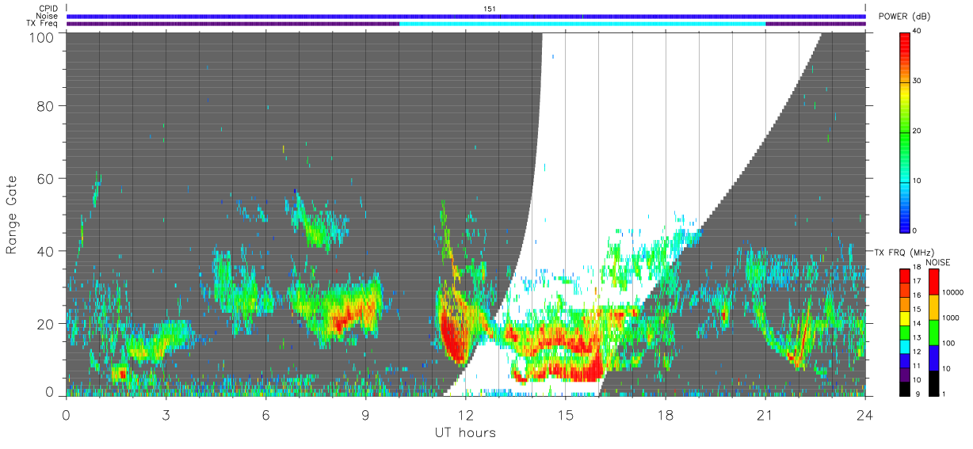This screenshot has width=973, height=449.
Task: Click the 40 tick on the Range Gate axis
Action: coord(44,251)
